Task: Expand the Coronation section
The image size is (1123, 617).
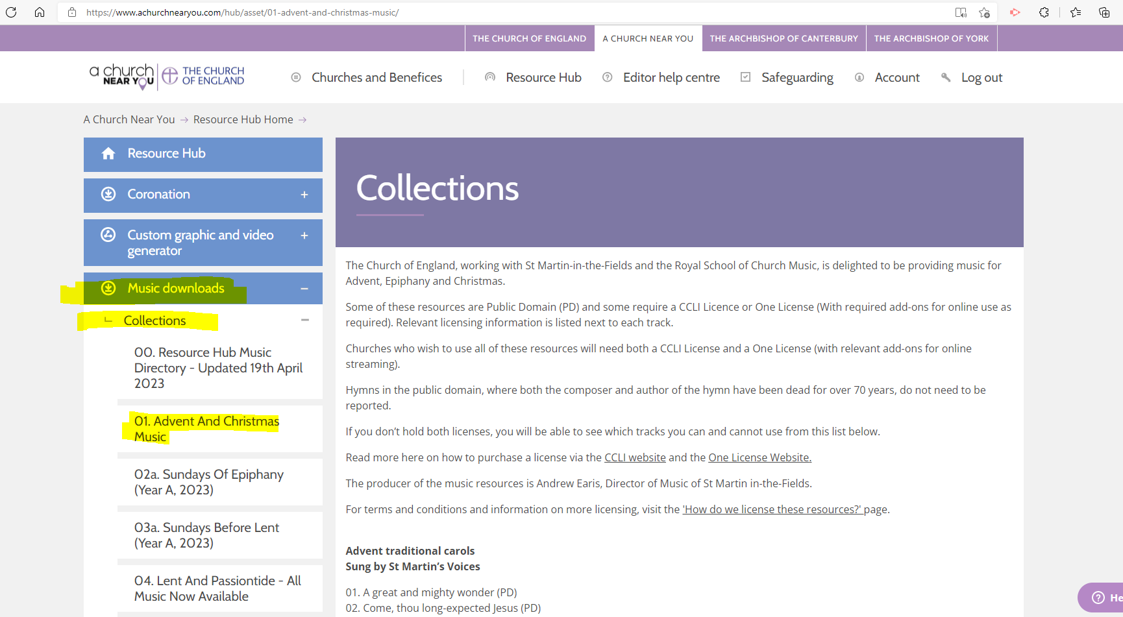Action: 304,194
